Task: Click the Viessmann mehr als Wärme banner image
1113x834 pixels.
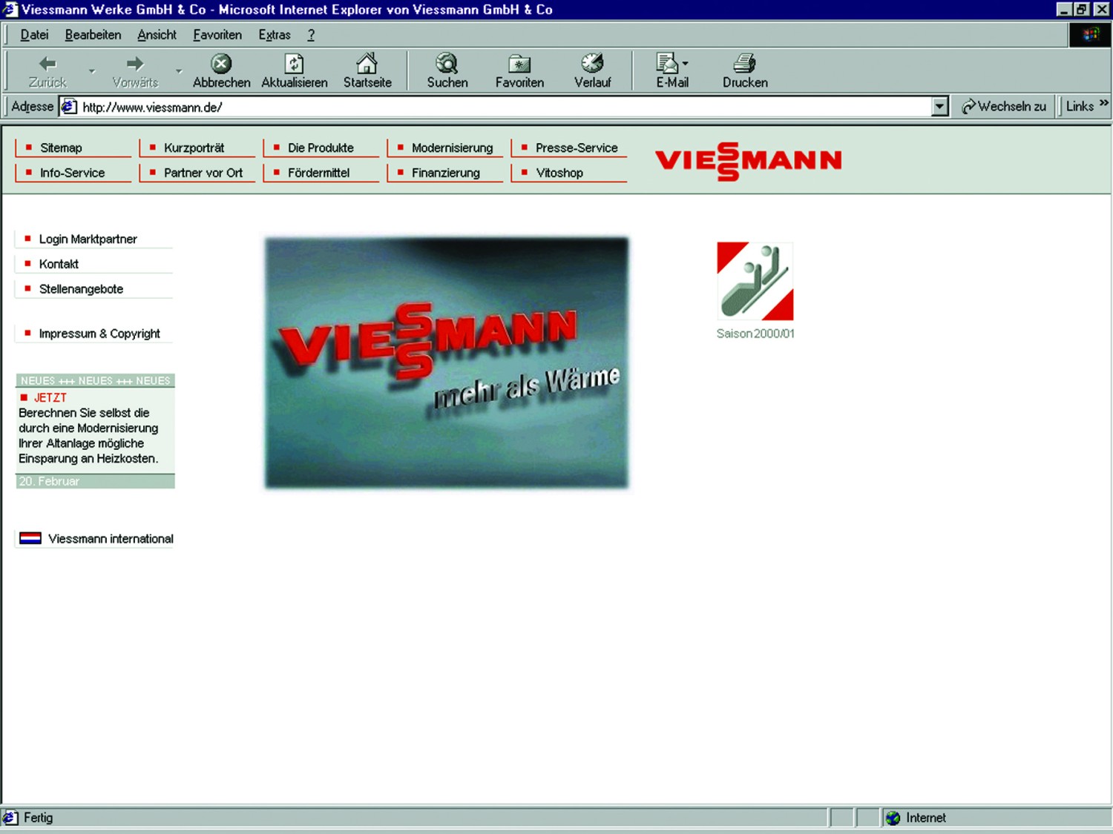Action: (447, 363)
